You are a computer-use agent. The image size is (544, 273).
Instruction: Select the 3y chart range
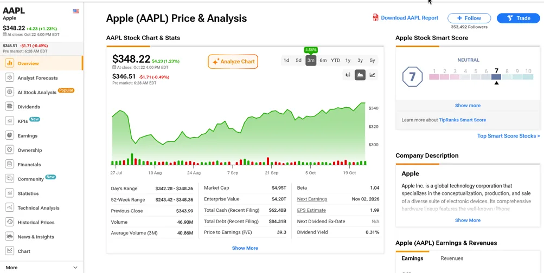pos(360,60)
